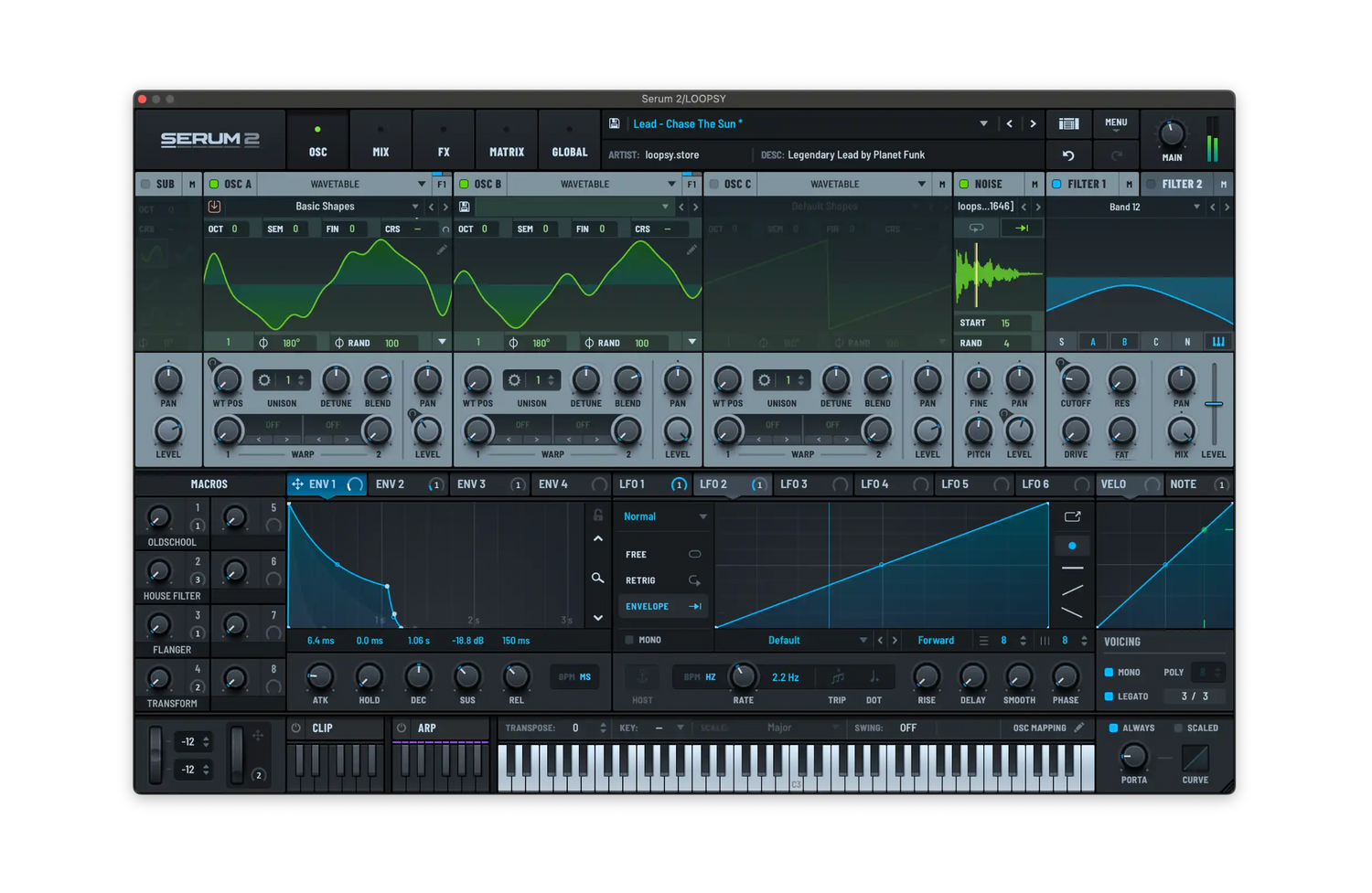Click the noise one-shot arrow icon
The image size is (1372, 893).
point(1022,228)
